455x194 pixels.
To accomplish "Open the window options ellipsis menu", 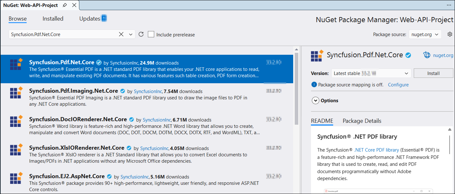I will [x=449, y=5].
